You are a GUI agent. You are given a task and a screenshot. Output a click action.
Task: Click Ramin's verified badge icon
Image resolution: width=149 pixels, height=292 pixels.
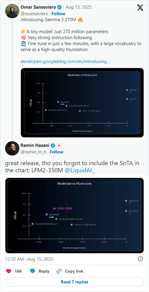[53, 145]
